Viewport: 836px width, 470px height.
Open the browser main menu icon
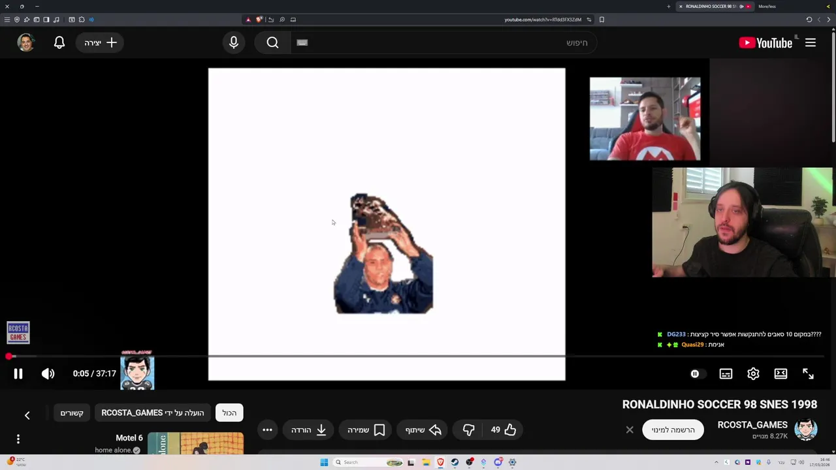point(7,20)
